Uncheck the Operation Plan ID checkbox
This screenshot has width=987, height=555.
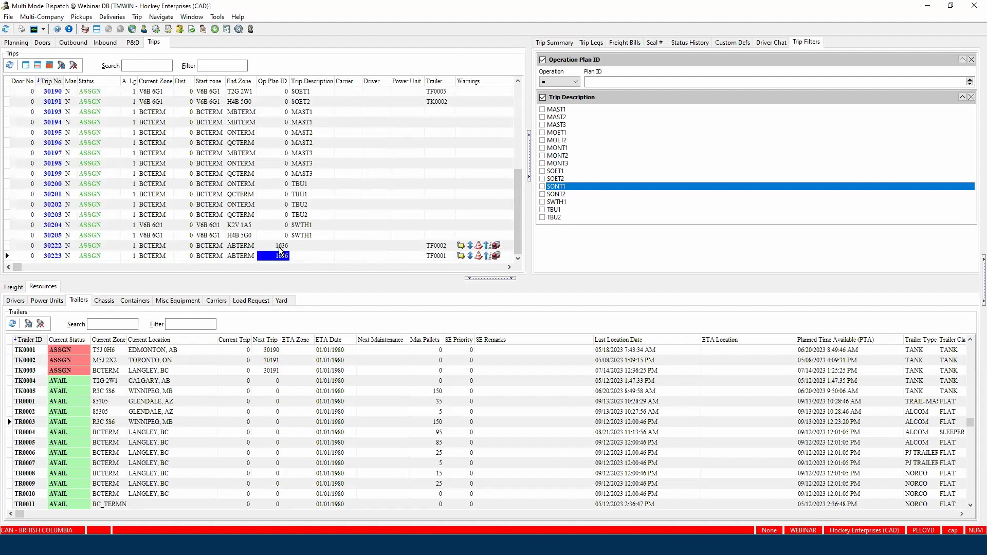pyautogui.click(x=543, y=60)
